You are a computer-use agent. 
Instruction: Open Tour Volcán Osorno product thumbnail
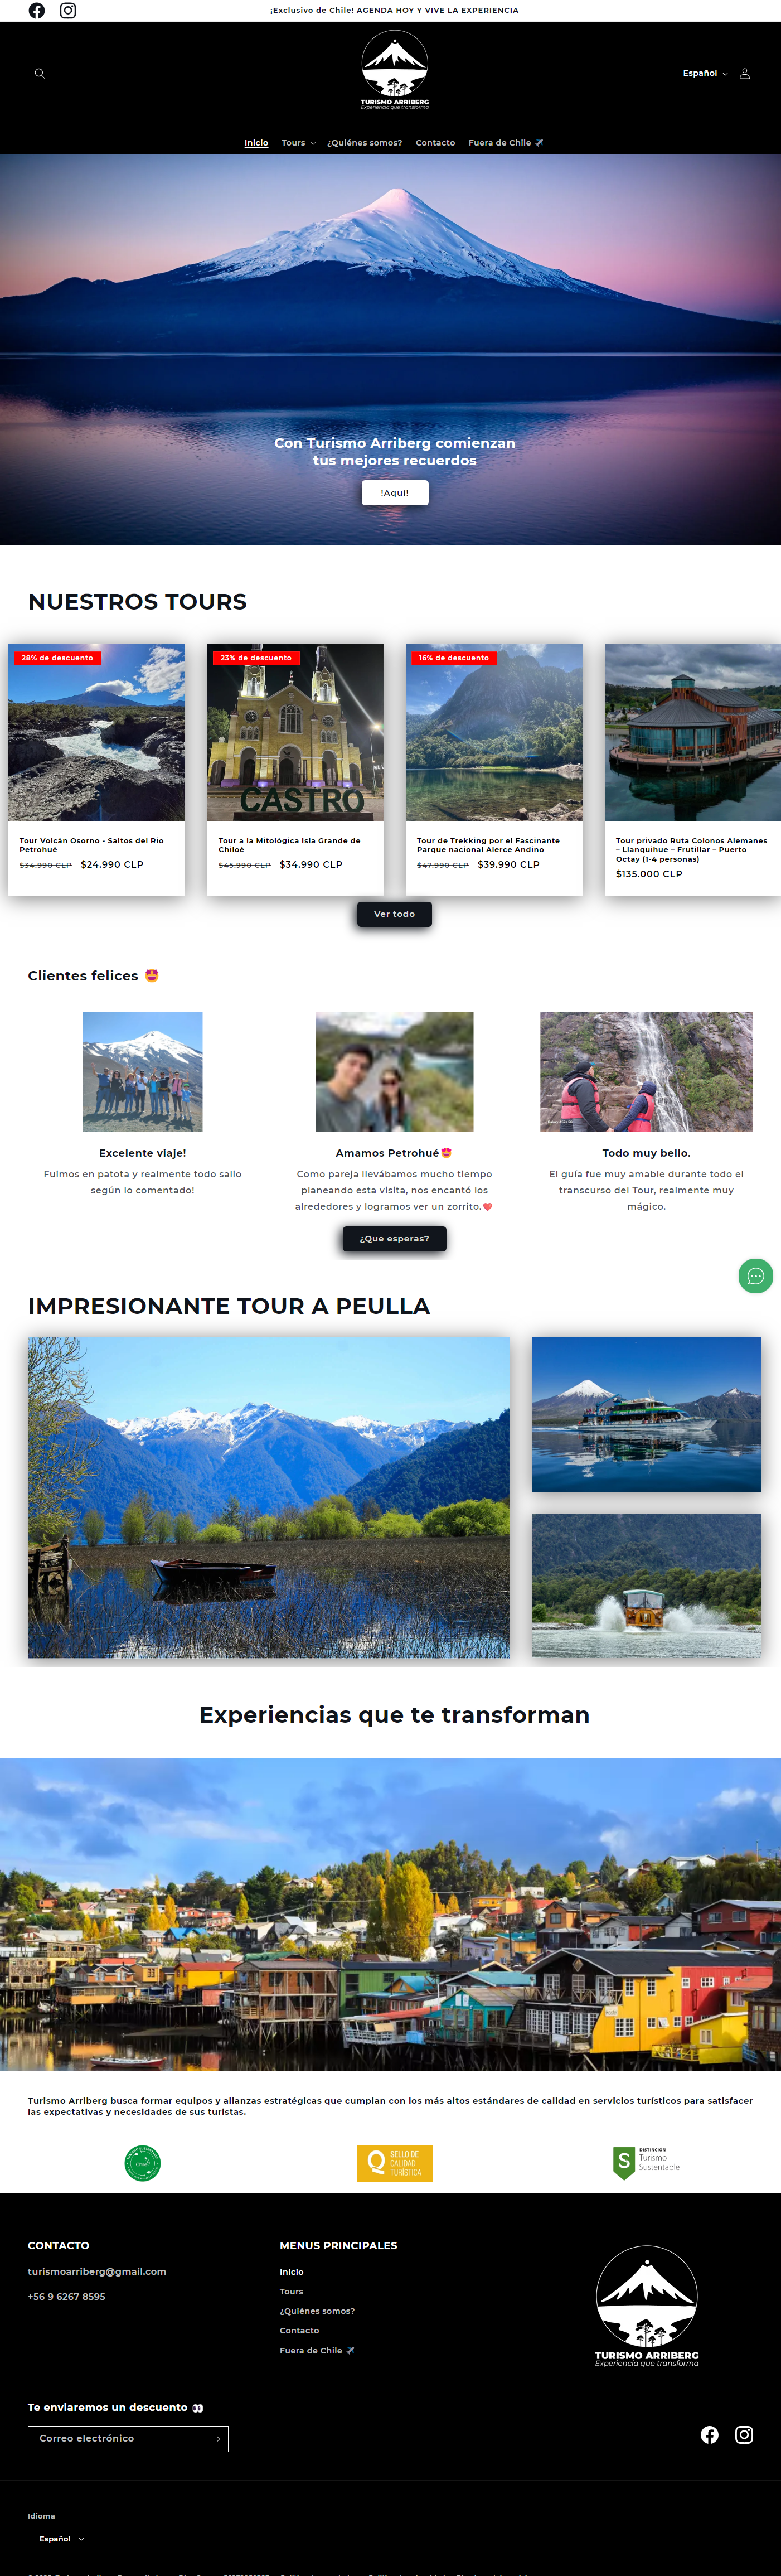(97, 732)
